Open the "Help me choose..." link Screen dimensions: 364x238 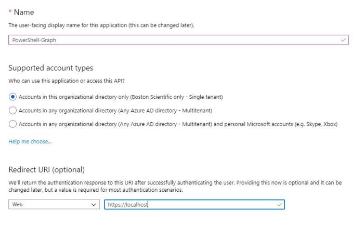click(30, 141)
